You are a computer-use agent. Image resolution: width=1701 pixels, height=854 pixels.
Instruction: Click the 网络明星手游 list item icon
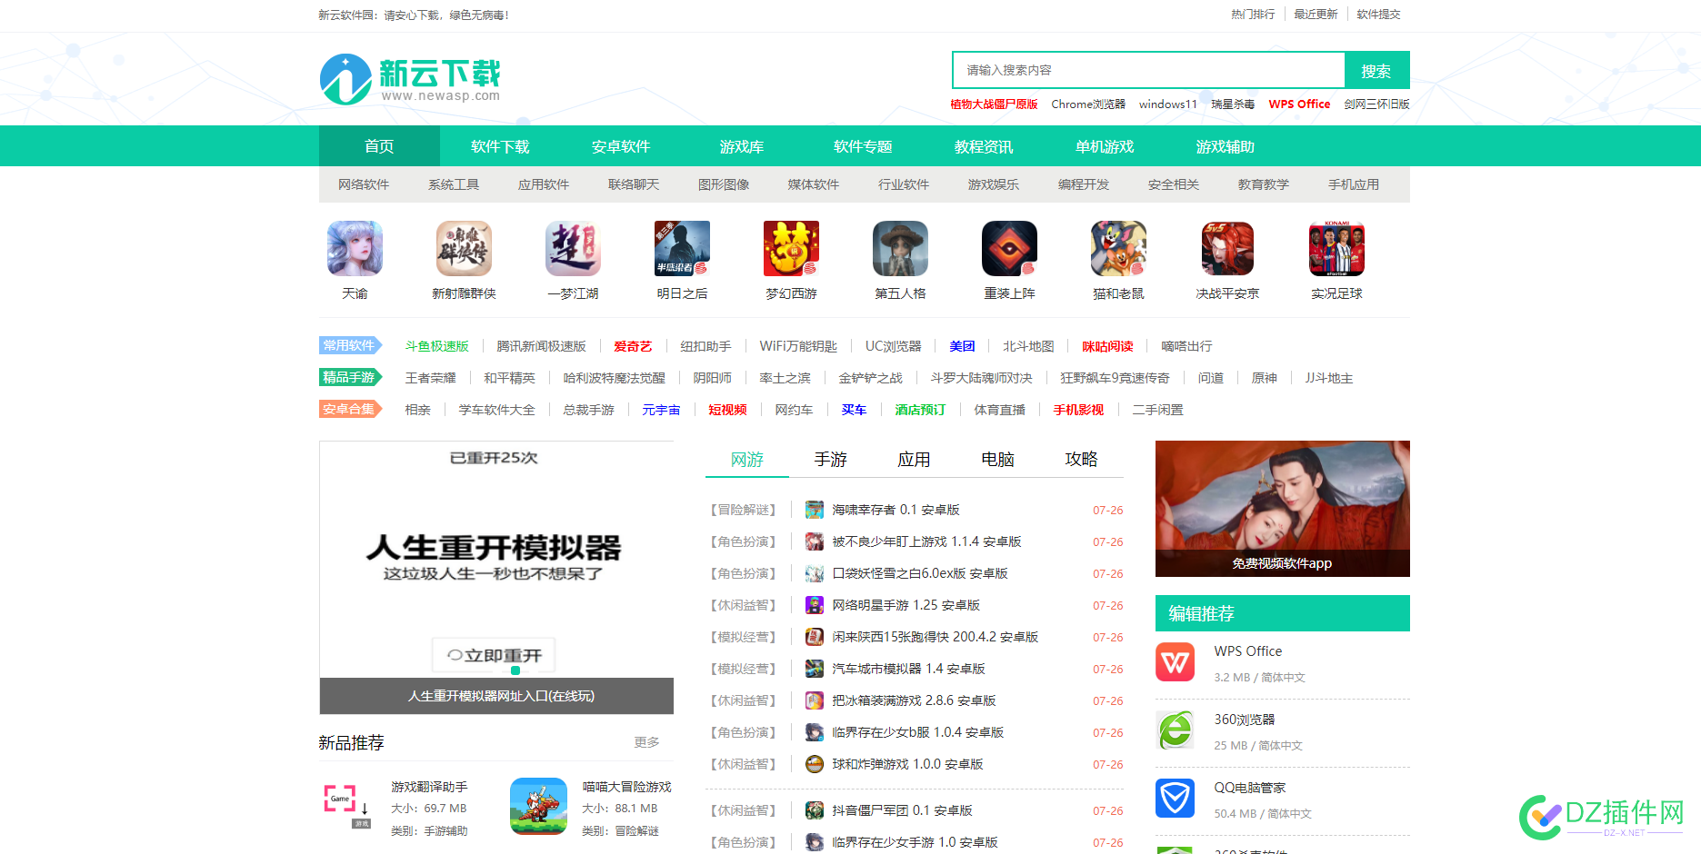[x=815, y=605]
